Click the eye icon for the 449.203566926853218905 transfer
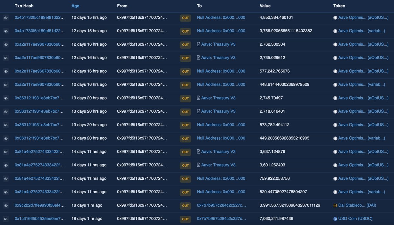 (x=6, y=139)
